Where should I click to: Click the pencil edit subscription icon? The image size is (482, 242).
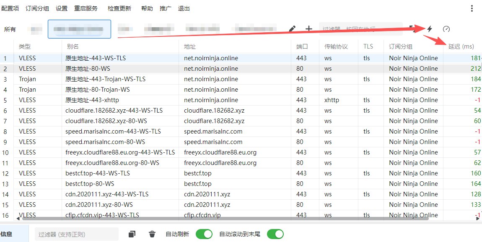tap(293, 29)
